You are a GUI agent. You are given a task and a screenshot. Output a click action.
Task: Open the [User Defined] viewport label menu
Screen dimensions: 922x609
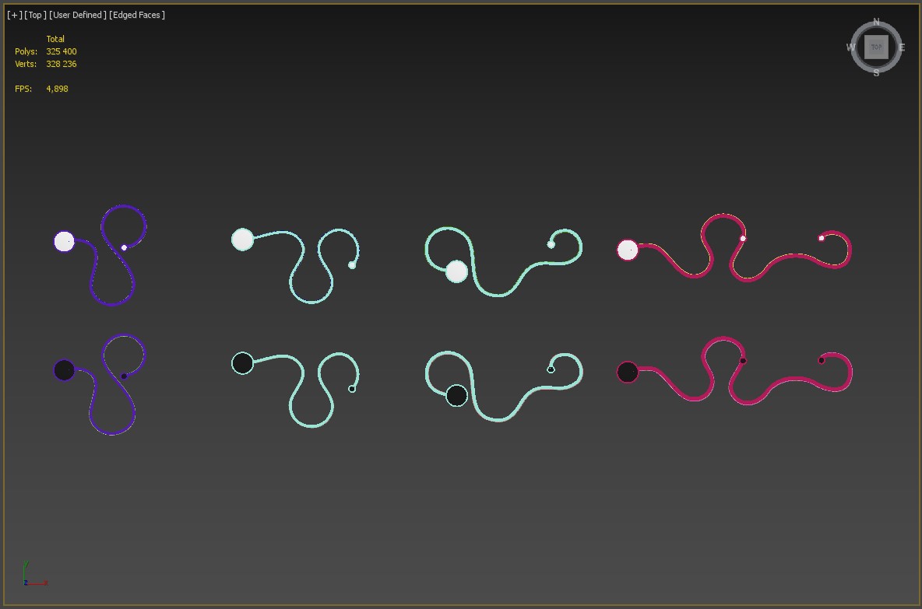click(x=78, y=15)
